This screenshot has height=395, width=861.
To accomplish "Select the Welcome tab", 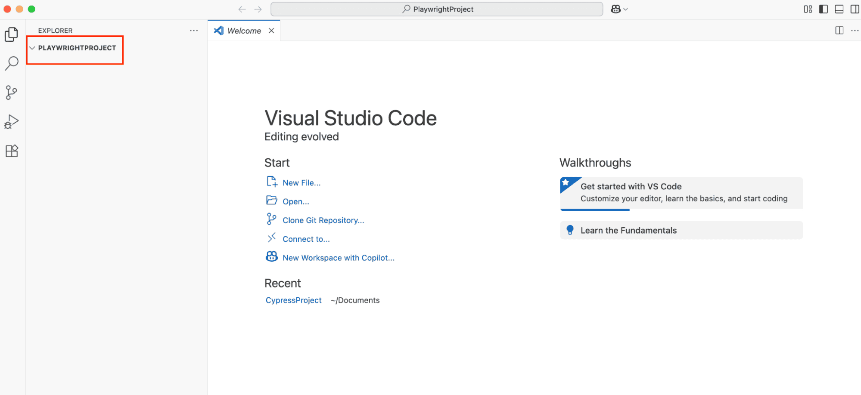I will (244, 31).
